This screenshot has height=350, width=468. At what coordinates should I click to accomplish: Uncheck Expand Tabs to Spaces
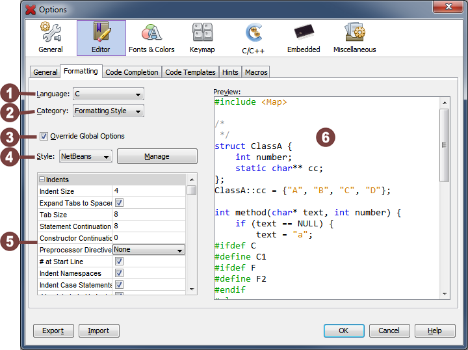pyautogui.click(x=119, y=203)
